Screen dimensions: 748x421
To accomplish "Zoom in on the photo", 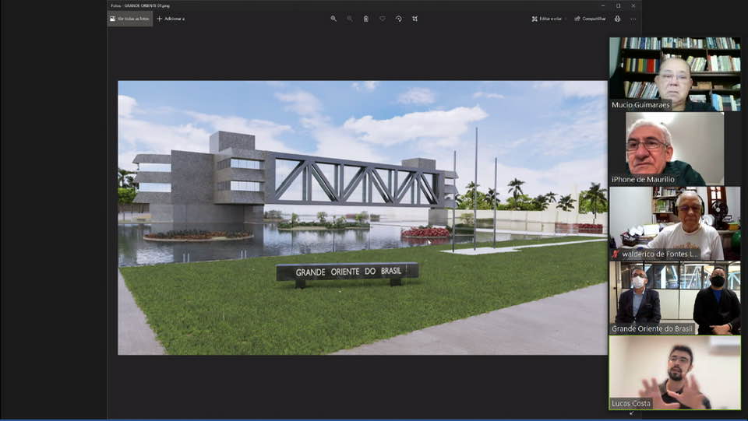I will point(333,19).
